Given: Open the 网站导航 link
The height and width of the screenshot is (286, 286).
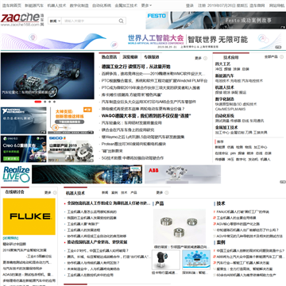Looking at the screenshot, I should [276, 6].
